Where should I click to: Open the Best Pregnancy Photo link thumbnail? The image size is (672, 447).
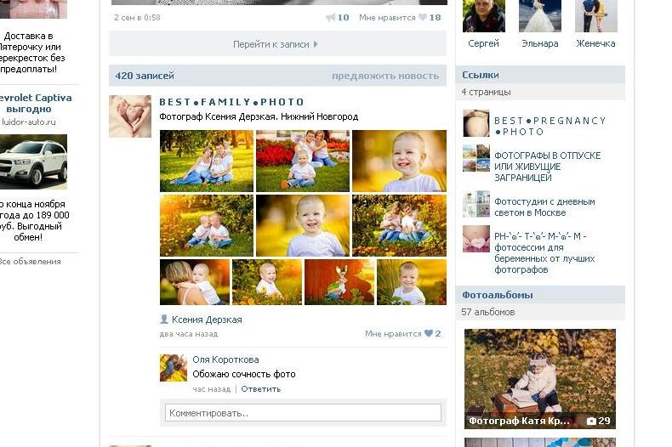coord(476,124)
